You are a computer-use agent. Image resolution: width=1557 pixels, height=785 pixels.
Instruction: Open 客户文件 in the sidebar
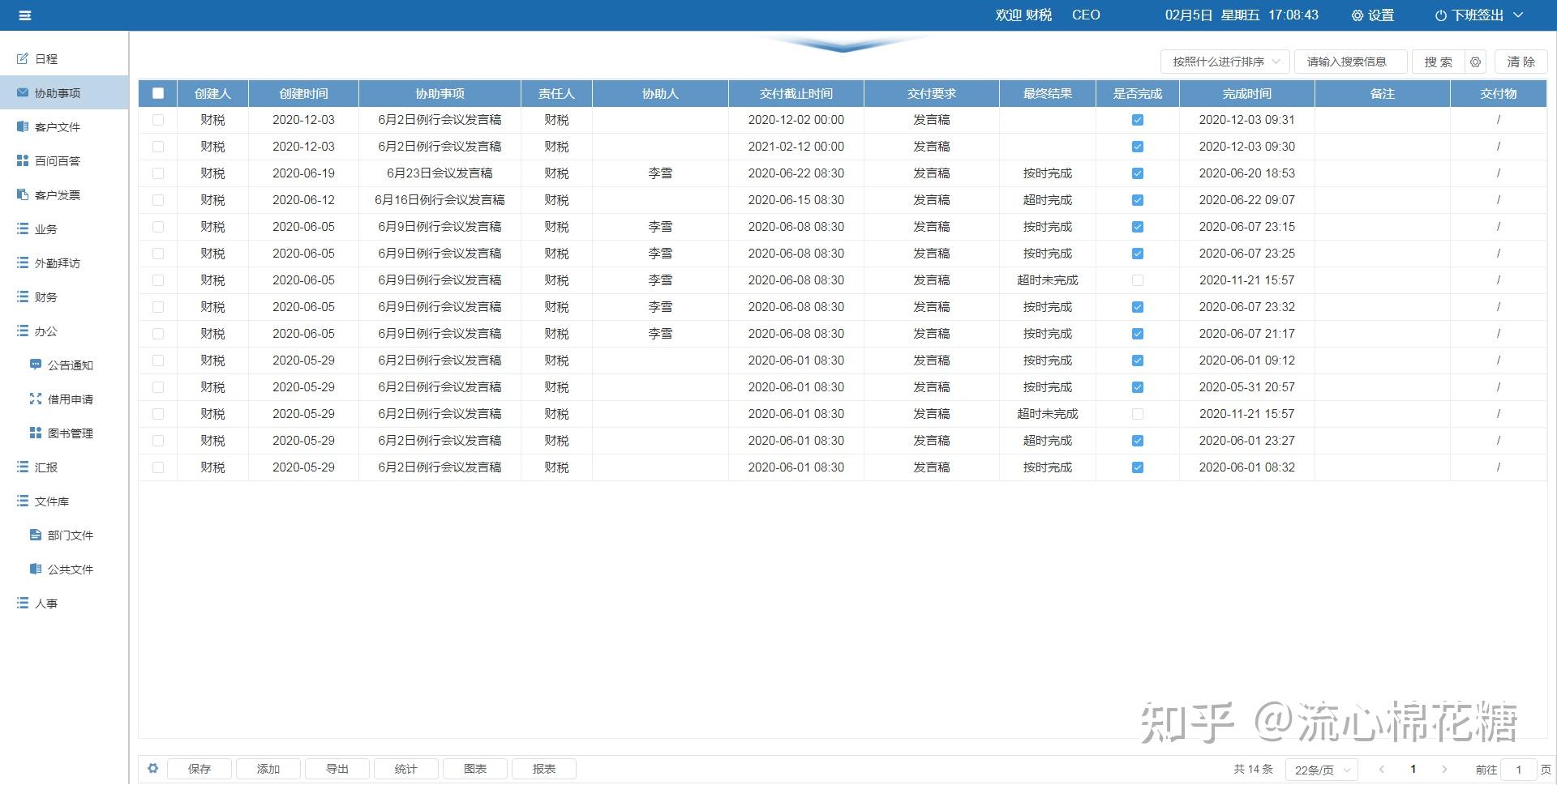64,126
